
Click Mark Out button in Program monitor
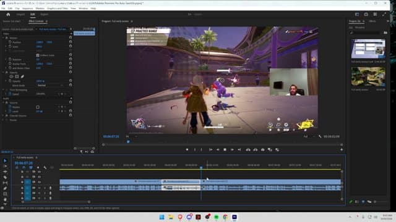(x=201, y=149)
